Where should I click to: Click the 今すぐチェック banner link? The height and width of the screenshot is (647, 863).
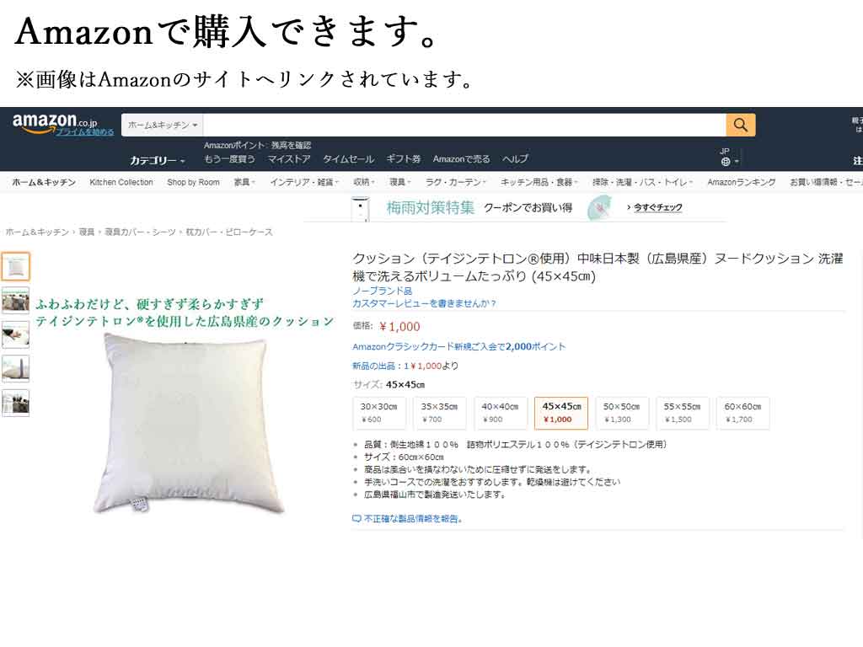(657, 207)
